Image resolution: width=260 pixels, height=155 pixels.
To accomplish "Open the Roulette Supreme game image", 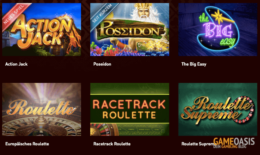I will [218, 109].
